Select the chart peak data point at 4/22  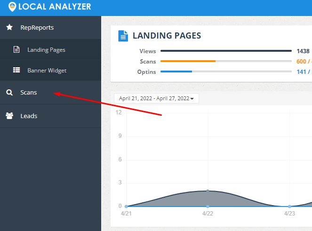pyautogui.click(x=208, y=191)
